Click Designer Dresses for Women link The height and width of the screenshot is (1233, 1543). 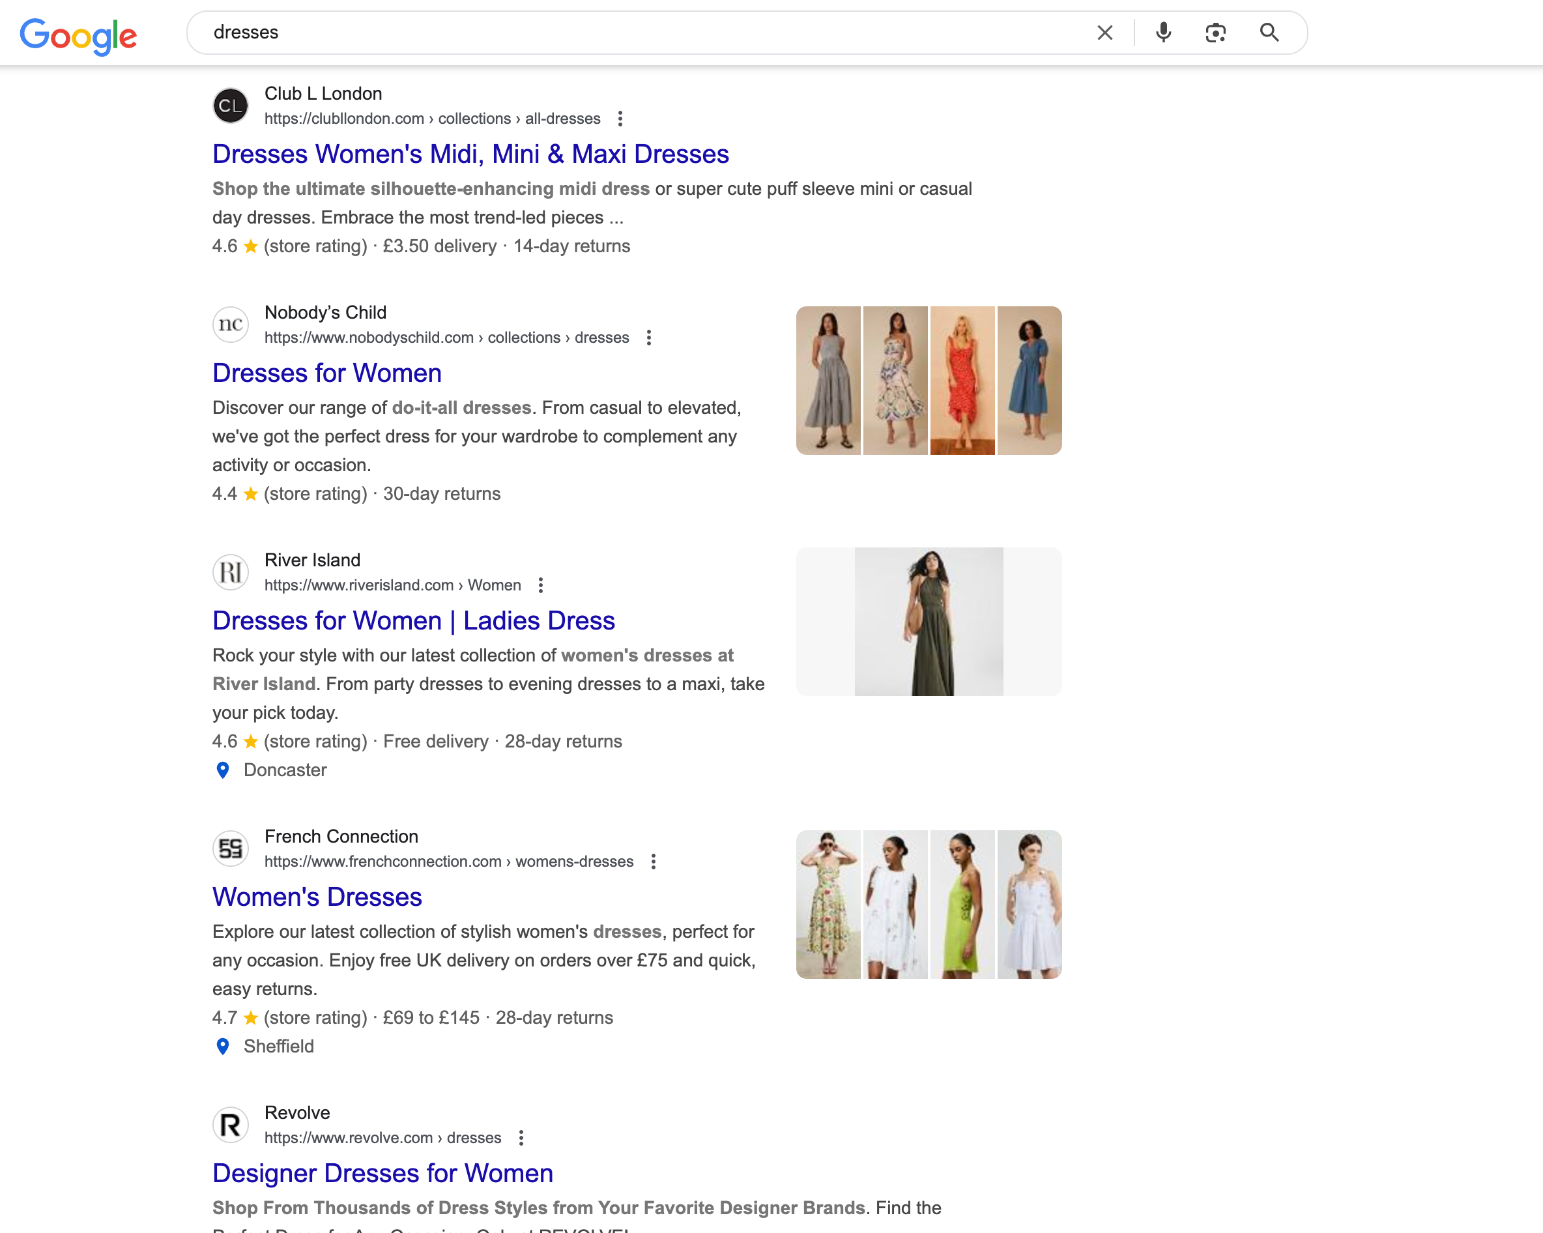click(x=382, y=1174)
